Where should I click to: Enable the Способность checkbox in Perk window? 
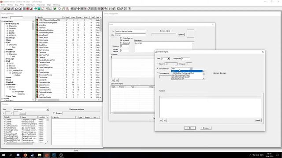coord(121,38)
